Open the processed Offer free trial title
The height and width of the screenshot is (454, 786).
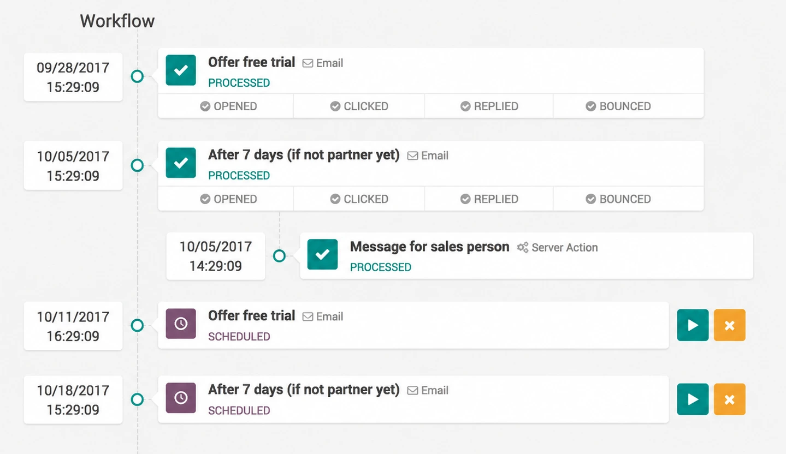(x=251, y=62)
